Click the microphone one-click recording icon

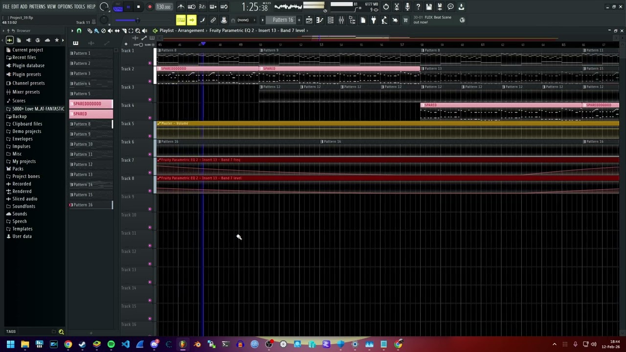(x=407, y=7)
